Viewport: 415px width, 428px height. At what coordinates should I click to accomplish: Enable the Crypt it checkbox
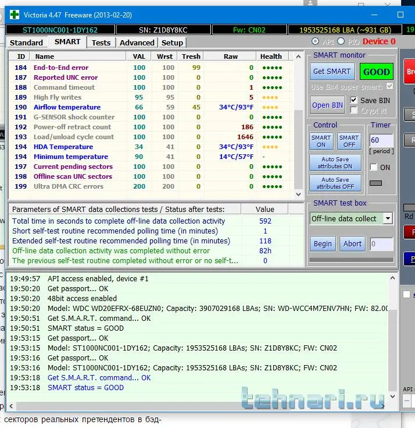pyautogui.click(x=354, y=110)
